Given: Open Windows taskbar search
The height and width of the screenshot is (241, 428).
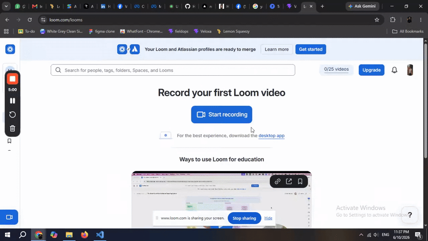Looking at the screenshot, I should coord(23,235).
